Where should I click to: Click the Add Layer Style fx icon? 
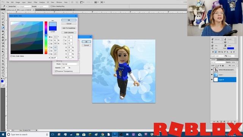pos(218,122)
